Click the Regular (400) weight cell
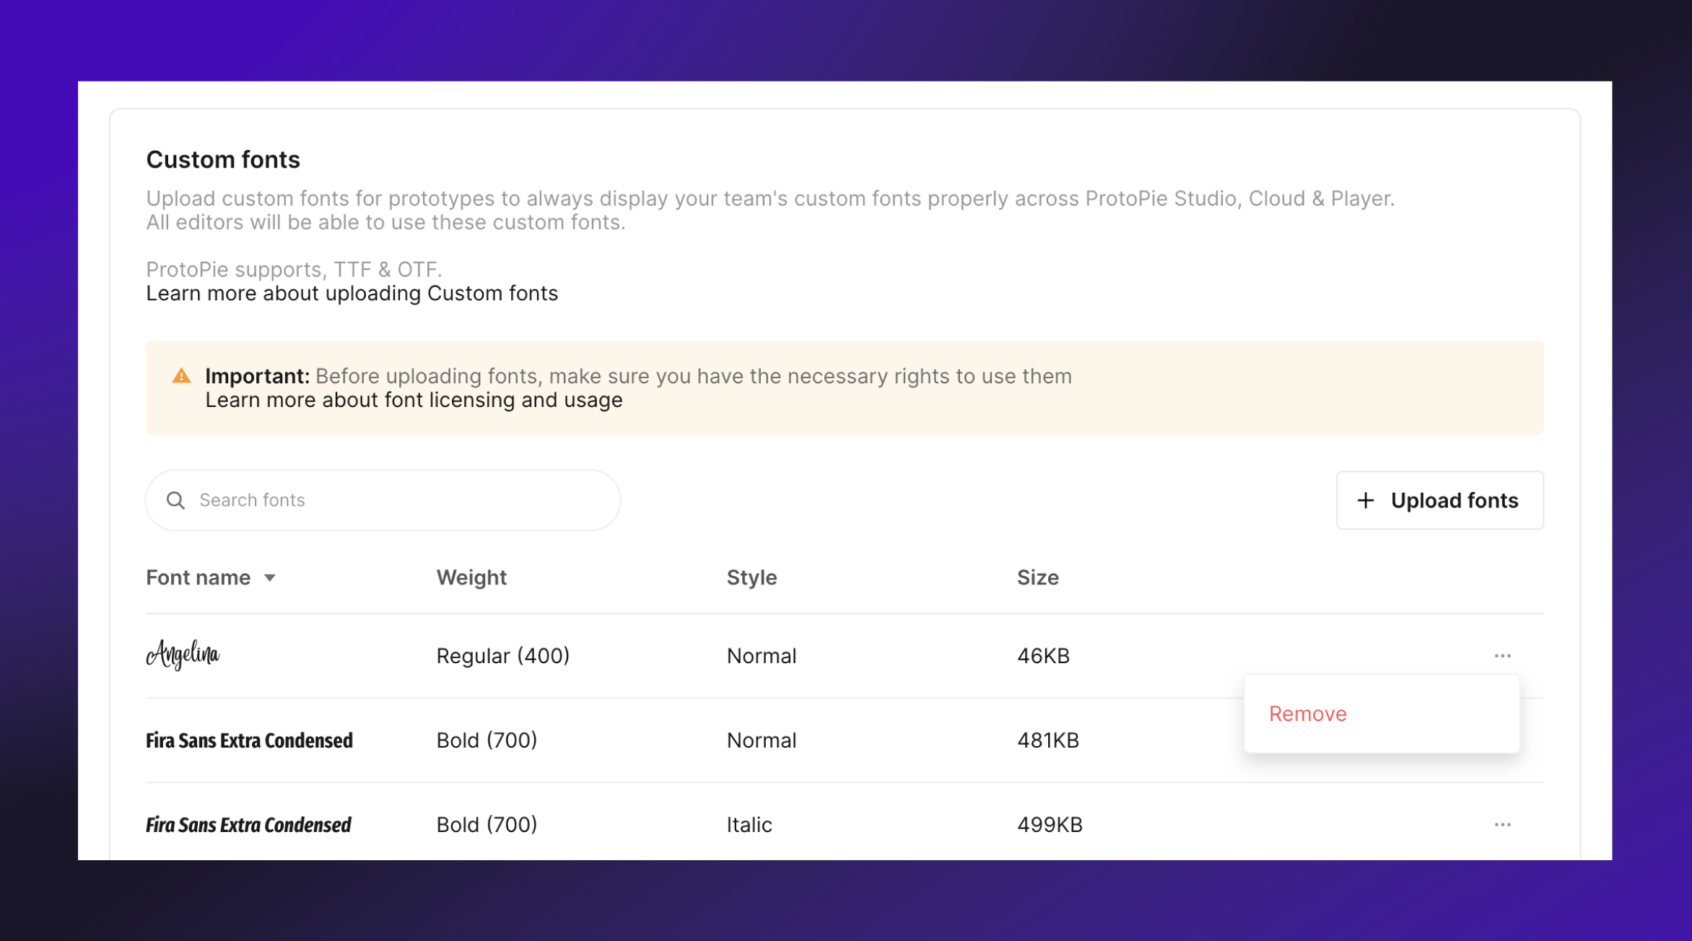The width and height of the screenshot is (1692, 941). tap(502, 655)
